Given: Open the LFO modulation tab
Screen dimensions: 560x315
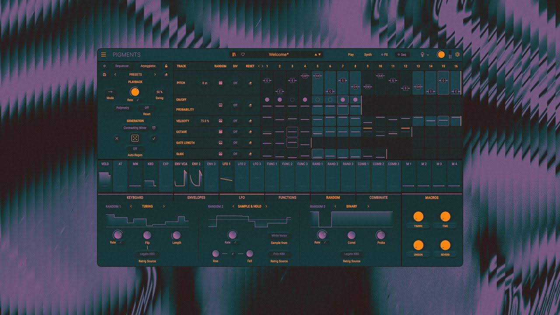Looking at the screenshot, I should pyautogui.click(x=242, y=197).
